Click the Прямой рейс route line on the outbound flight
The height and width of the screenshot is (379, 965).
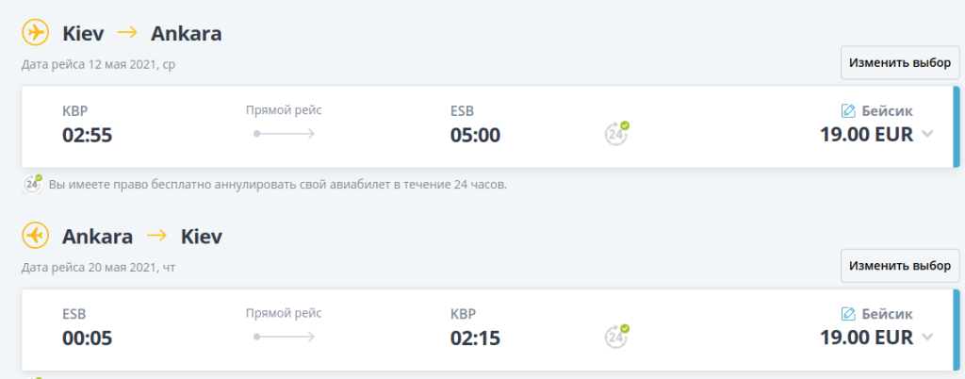pos(284,133)
